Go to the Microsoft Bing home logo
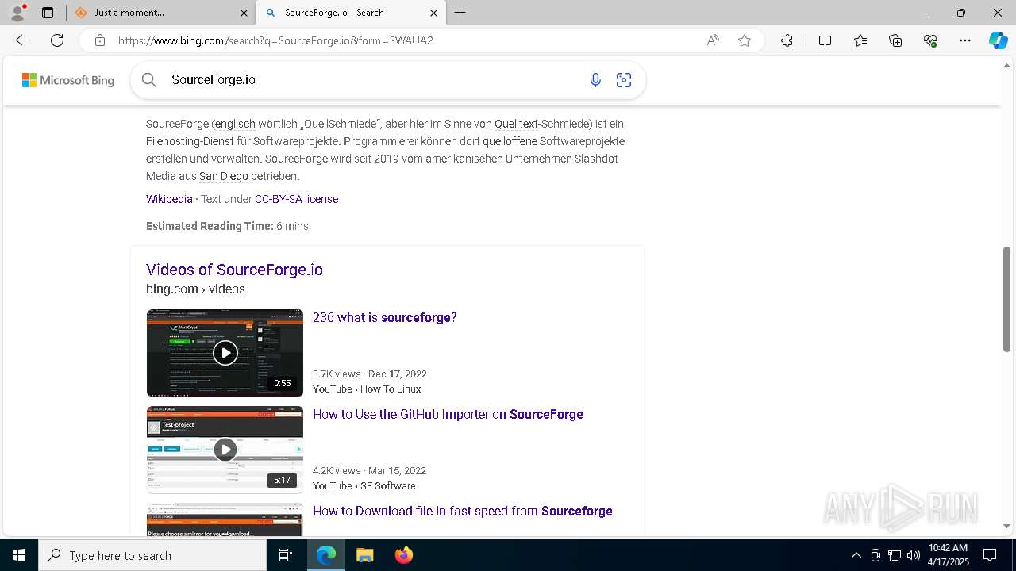The width and height of the screenshot is (1016, 571). 68,80
